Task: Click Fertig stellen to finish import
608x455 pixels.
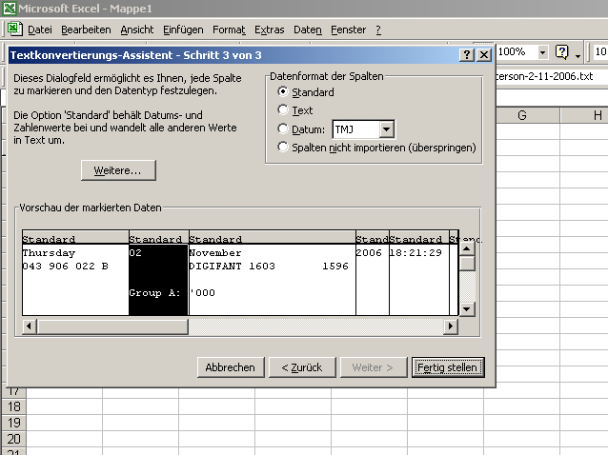Action: point(448,367)
